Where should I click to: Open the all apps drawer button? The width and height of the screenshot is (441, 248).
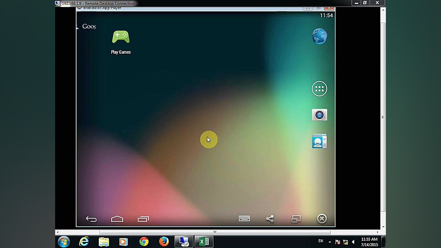point(319,89)
